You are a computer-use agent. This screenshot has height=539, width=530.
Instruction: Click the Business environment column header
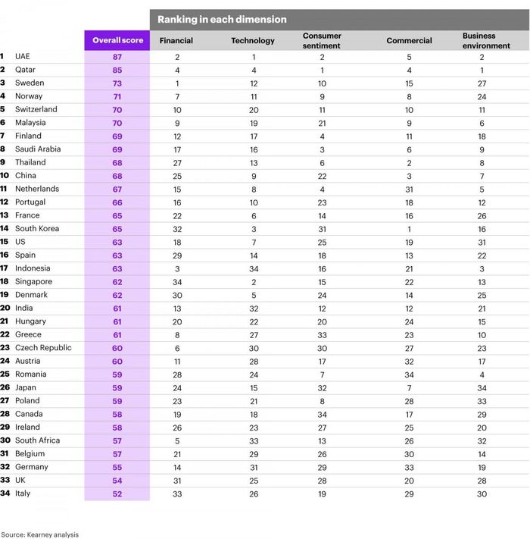coord(486,41)
